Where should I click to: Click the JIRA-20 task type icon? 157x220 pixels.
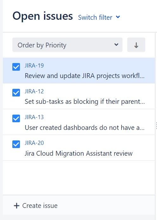16,144
